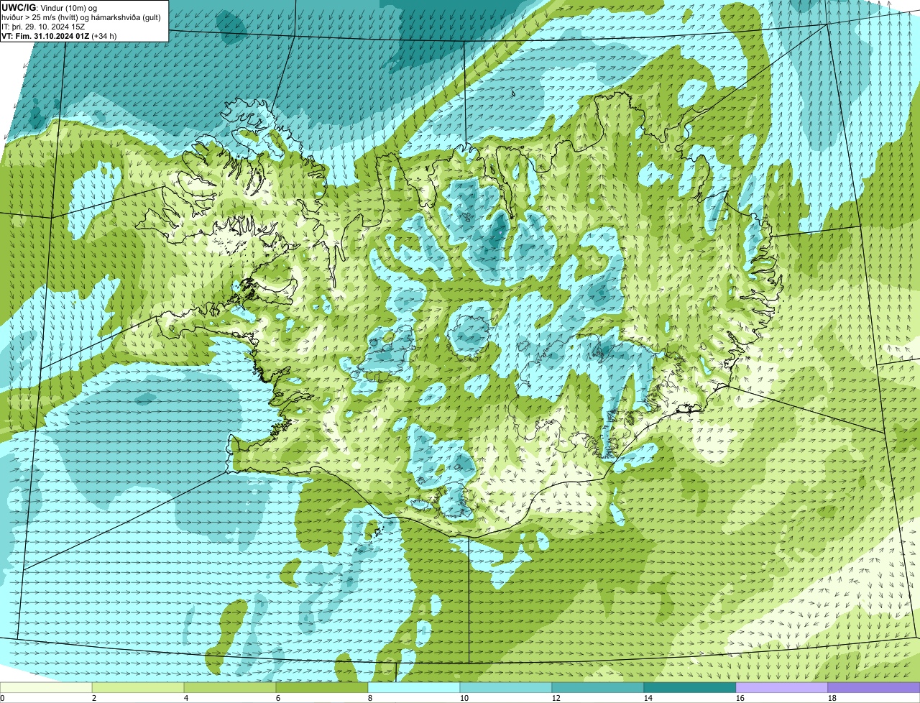Click the legend scale label '10'
This screenshot has height=703, width=920.
[464, 698]
